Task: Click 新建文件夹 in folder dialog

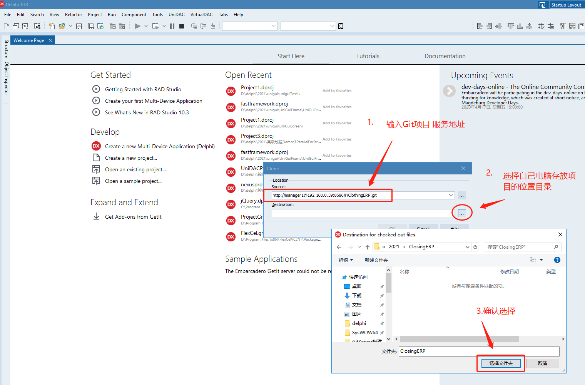Action: point(376,260)
